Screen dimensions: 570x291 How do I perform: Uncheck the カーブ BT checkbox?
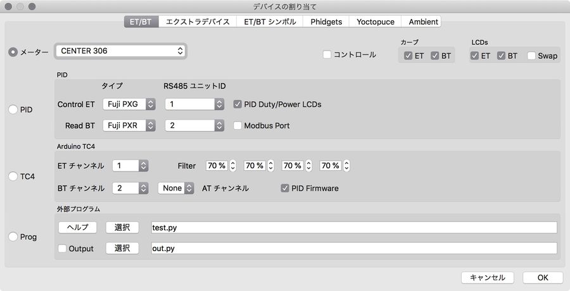coord(434,56)
